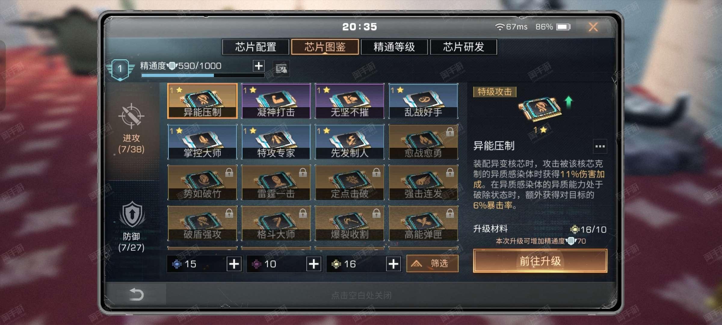
Task: Expand the 筛选 filter menu
Action: (x=432, y=264)
